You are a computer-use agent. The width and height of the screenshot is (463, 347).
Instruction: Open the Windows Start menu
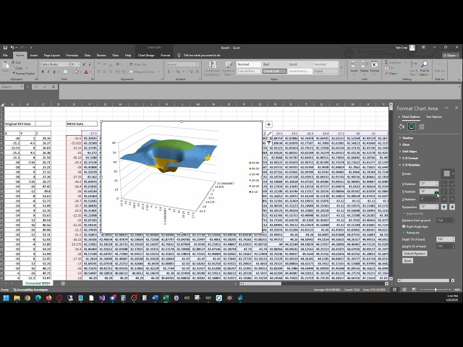(6, 298)
